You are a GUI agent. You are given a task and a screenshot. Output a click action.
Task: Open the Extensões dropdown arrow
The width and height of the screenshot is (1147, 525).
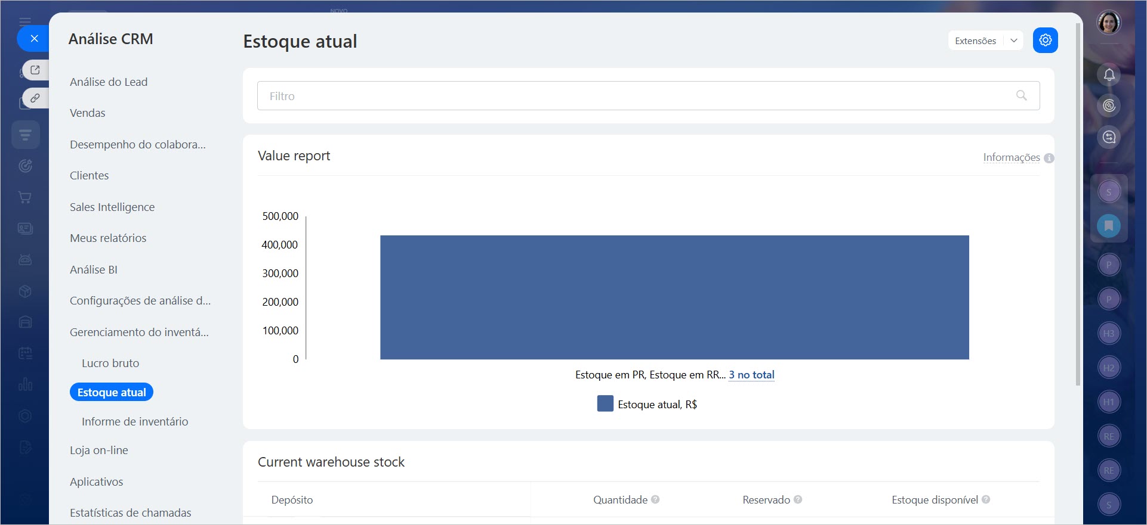point(1013,41)
